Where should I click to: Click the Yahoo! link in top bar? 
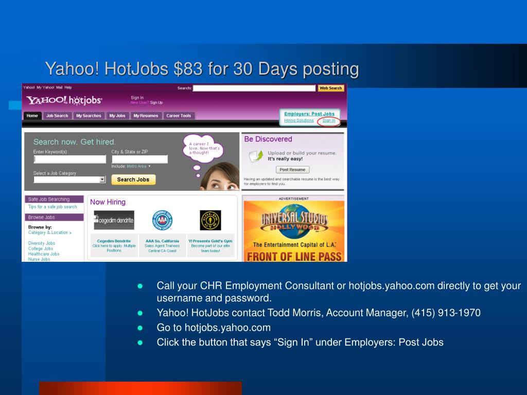pos(29,87)
